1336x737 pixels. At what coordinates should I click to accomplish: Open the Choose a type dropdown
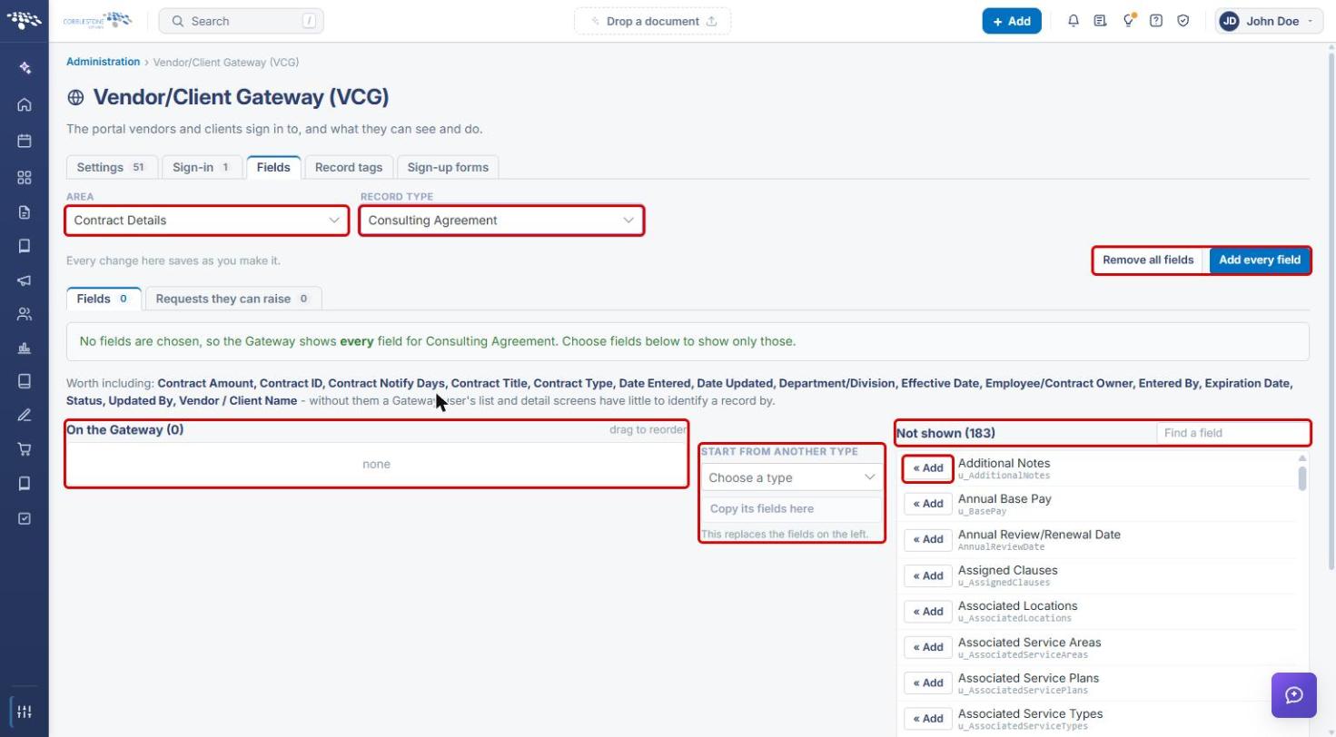[792, 477]
